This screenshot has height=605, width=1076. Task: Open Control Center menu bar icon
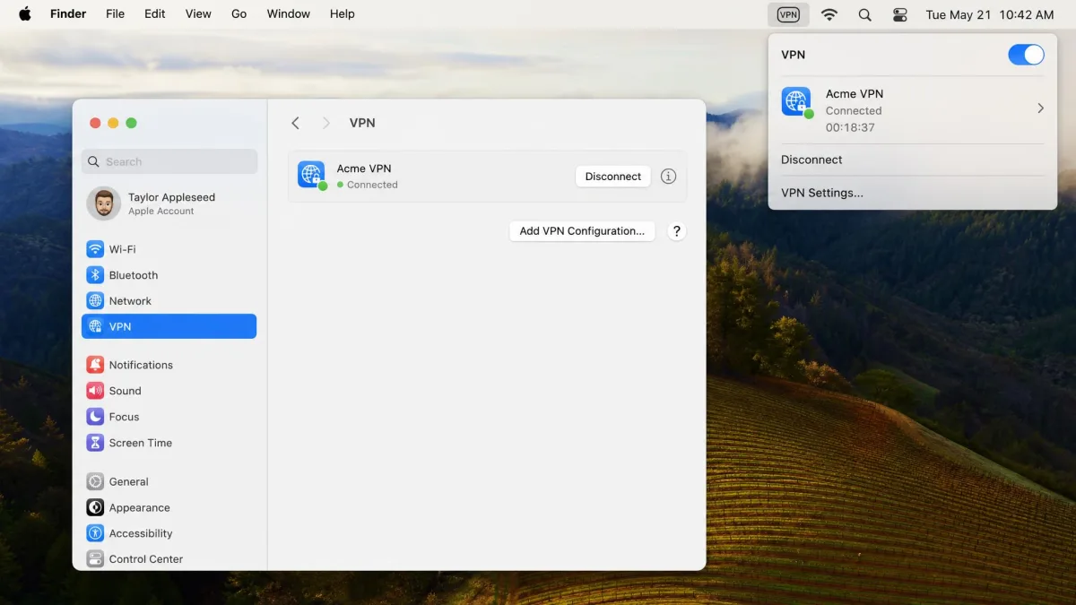click(x=900, y=14)
